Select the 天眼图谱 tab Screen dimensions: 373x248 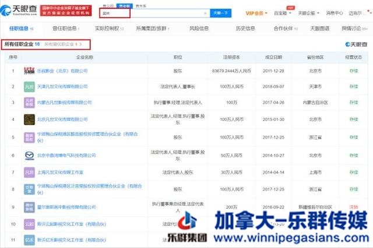320,28
